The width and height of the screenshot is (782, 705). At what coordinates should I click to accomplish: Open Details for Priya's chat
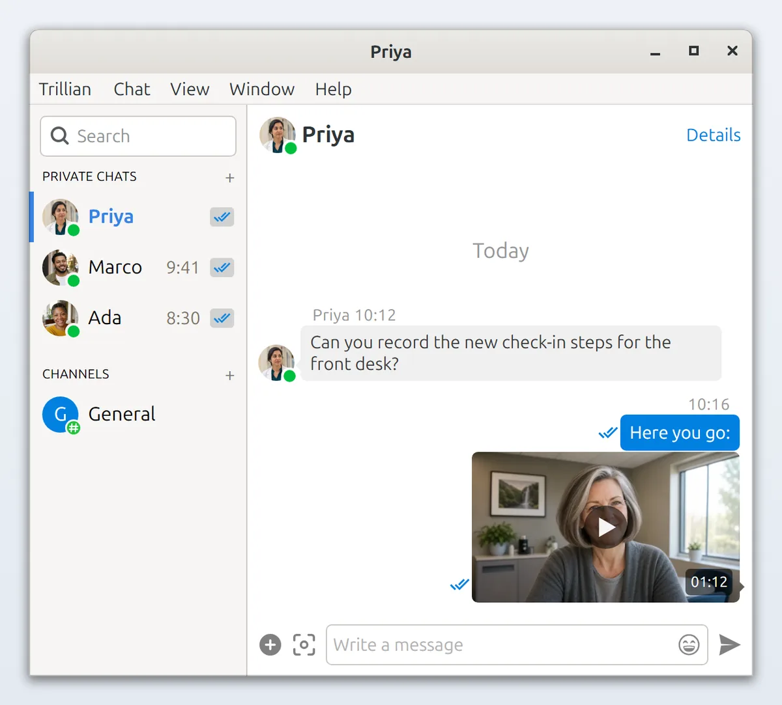714,135
